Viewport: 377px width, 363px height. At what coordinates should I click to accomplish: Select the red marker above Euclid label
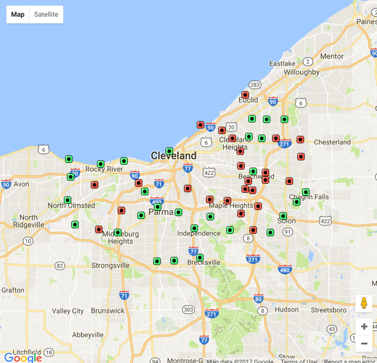click(245, 95)
